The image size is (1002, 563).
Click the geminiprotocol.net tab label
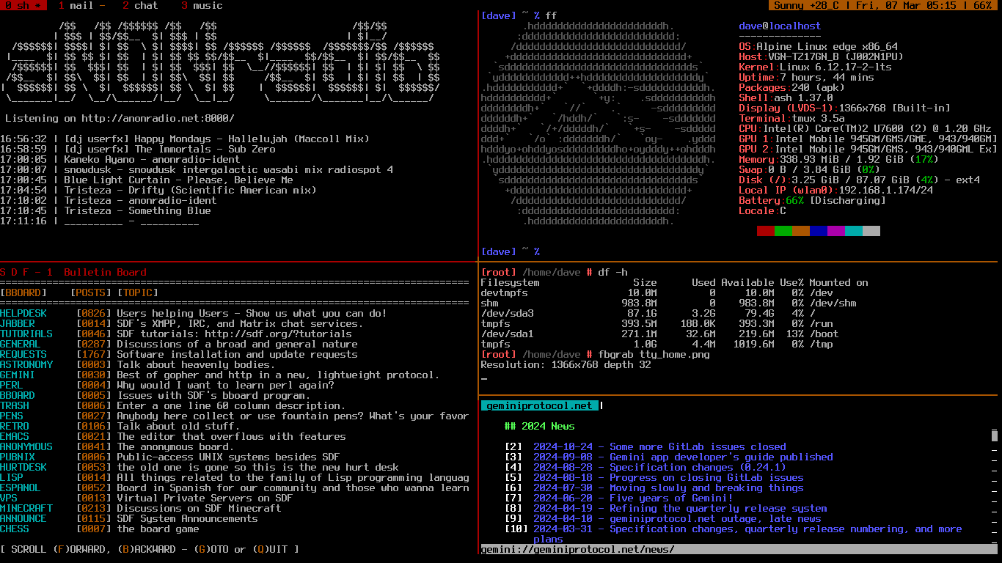[x=539, y=405]
